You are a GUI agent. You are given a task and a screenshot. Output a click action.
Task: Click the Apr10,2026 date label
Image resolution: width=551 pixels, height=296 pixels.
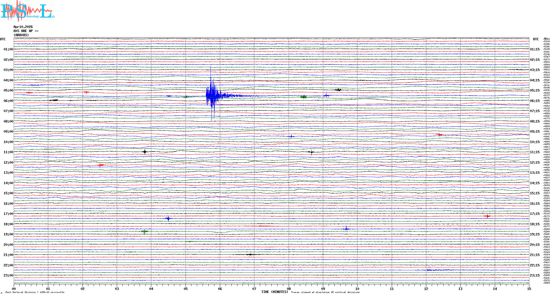click(23, 27)
